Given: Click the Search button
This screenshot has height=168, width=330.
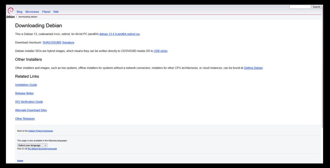Looking at the screenshot, I should [x=316, y=7].
